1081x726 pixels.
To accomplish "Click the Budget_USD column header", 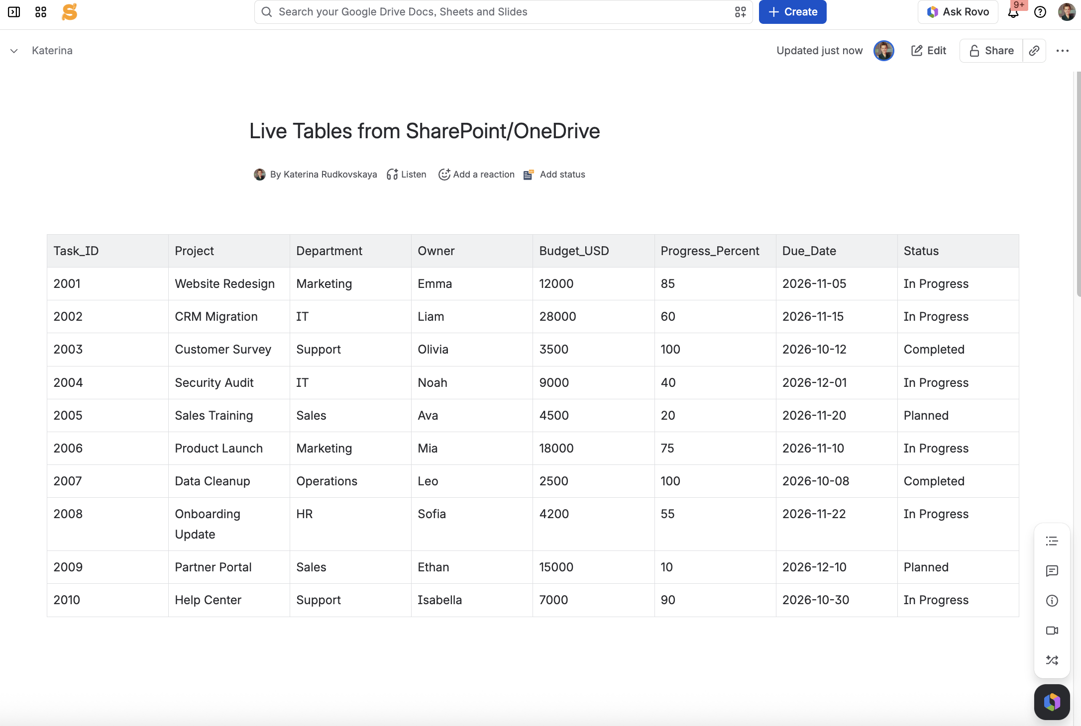I will [593, 251].
